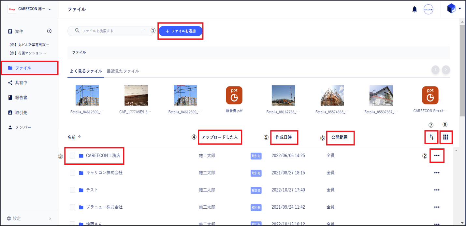Open the 【例】丸ビル新築電気設… project link
Image resolution: width=466 pixels, height=226 pixels.
tap(29, 45)
